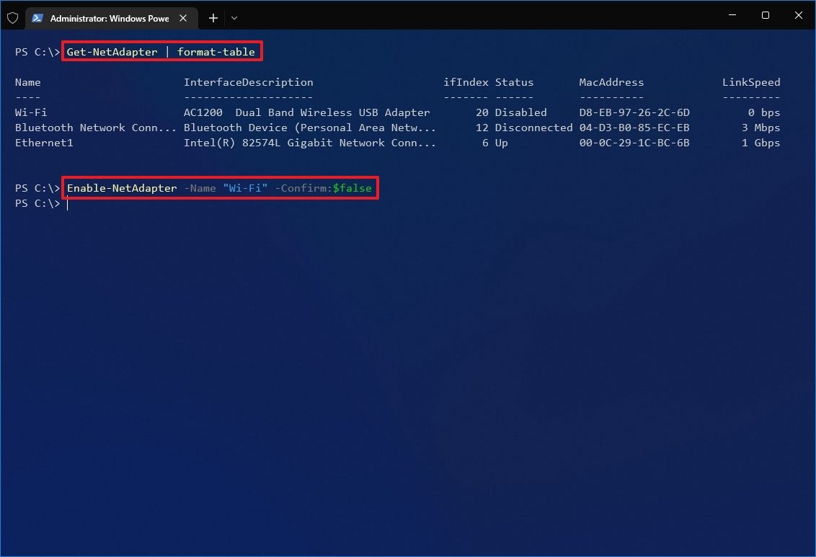Click the Ethernet1 adapter name
Image resolution: width=816 pixels, height=557 pixels.
click(44, 143)
